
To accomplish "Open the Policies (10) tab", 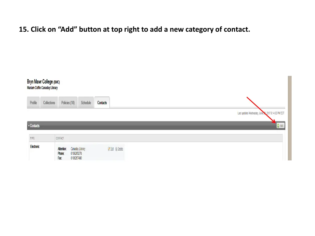I will (68, 103).
